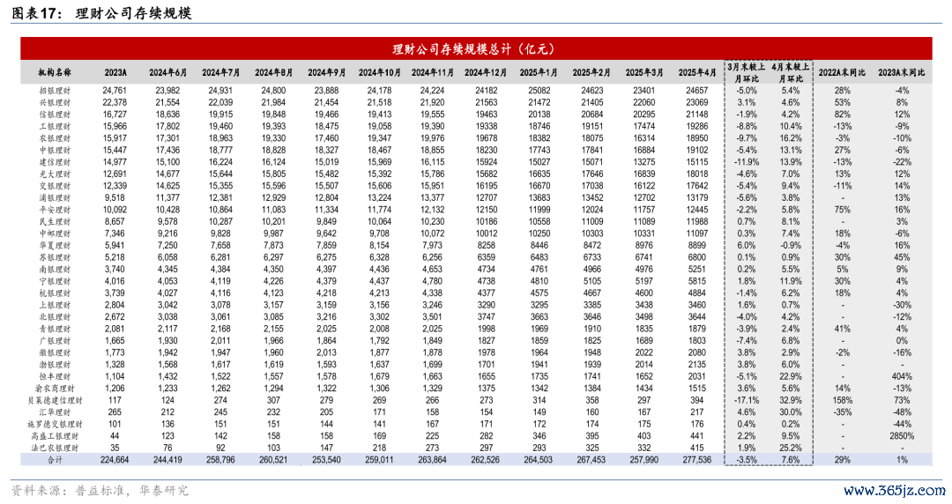Select 32.9% in the 贝莱德建信理财 row
The width and height of the screenshot is (952, 504).
click(791, 400)
